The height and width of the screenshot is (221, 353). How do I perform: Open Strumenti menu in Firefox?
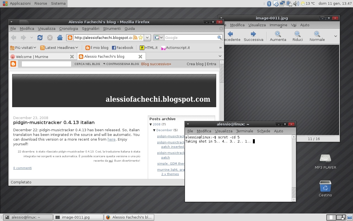[112, 28]
